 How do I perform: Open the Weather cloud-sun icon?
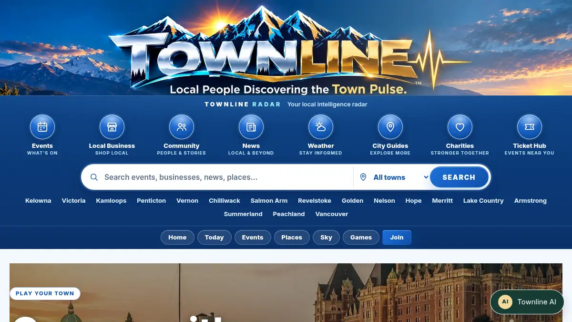(x=321, y=127)
